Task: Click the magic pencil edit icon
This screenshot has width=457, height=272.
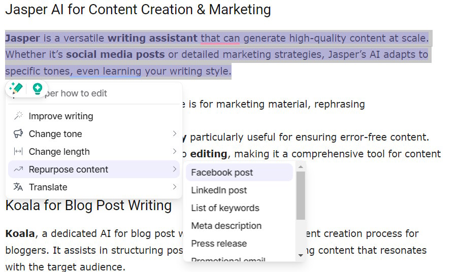Action: point(16,88)
